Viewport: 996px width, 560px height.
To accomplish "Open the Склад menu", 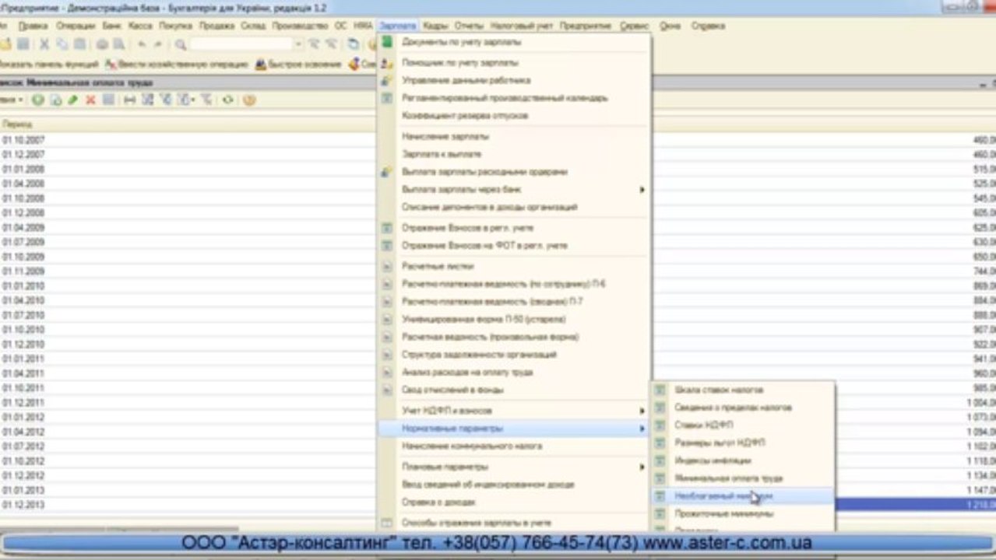I will [x=253, y=26].
